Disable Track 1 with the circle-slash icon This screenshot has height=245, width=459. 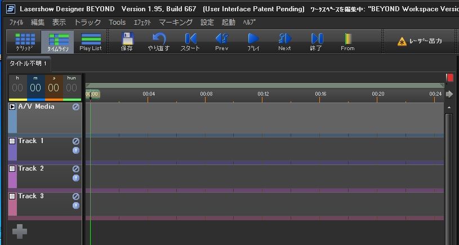pyautogui.click(x=76, y=141)
